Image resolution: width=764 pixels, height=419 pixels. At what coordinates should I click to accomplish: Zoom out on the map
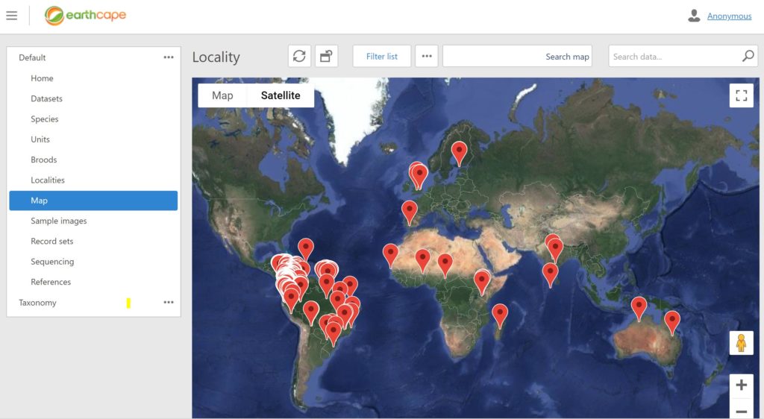[741, 411]
